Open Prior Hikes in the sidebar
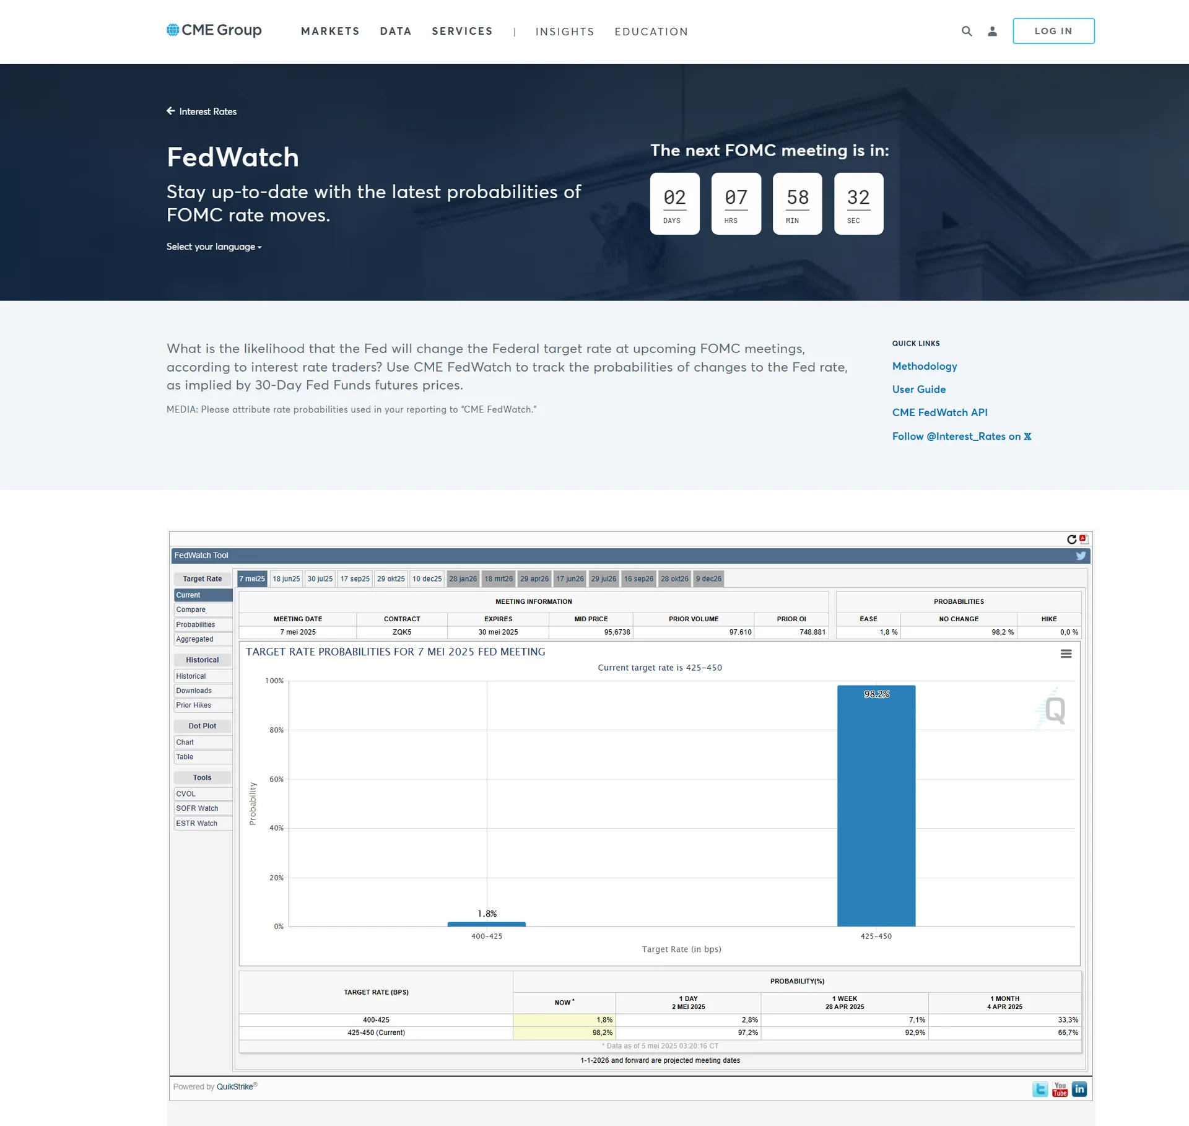1189x1126 pixels. (x=203, y=705)
